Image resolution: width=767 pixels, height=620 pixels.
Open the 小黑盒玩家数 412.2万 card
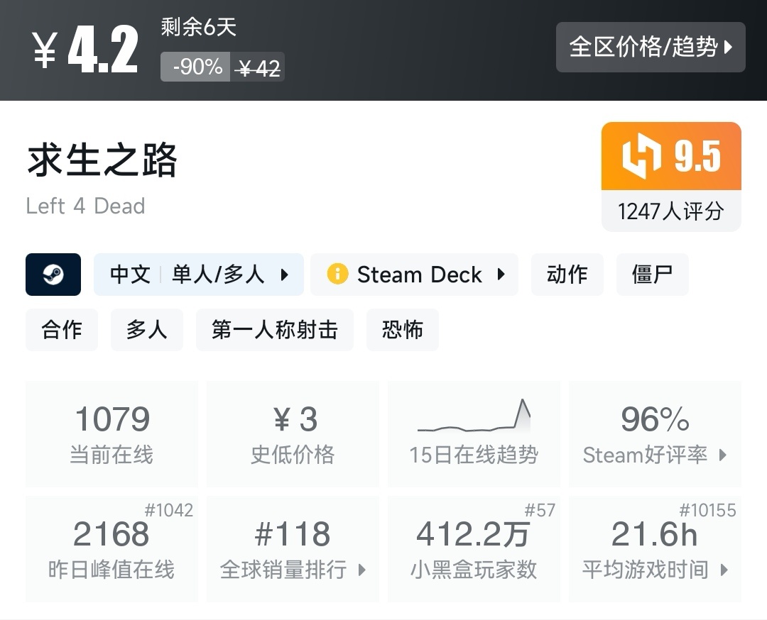point(473,548)
